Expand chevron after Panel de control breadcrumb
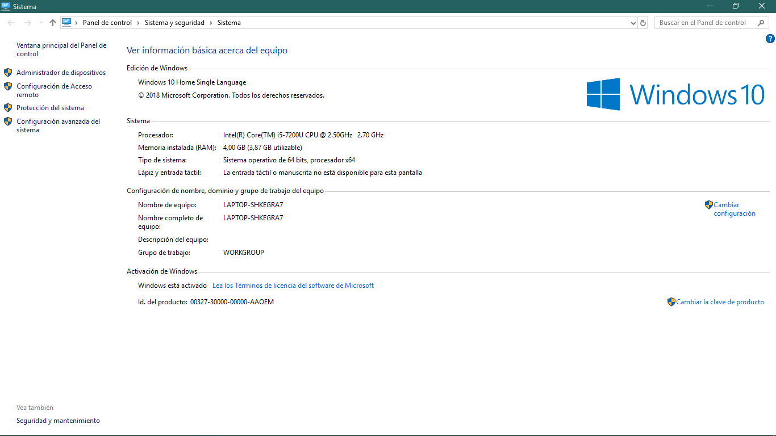This screenshot has height=436, width=776. tap(138, 23)
